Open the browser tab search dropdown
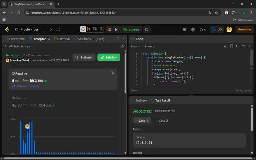Viewport: 256px width, 160px height. pos(4,4)
